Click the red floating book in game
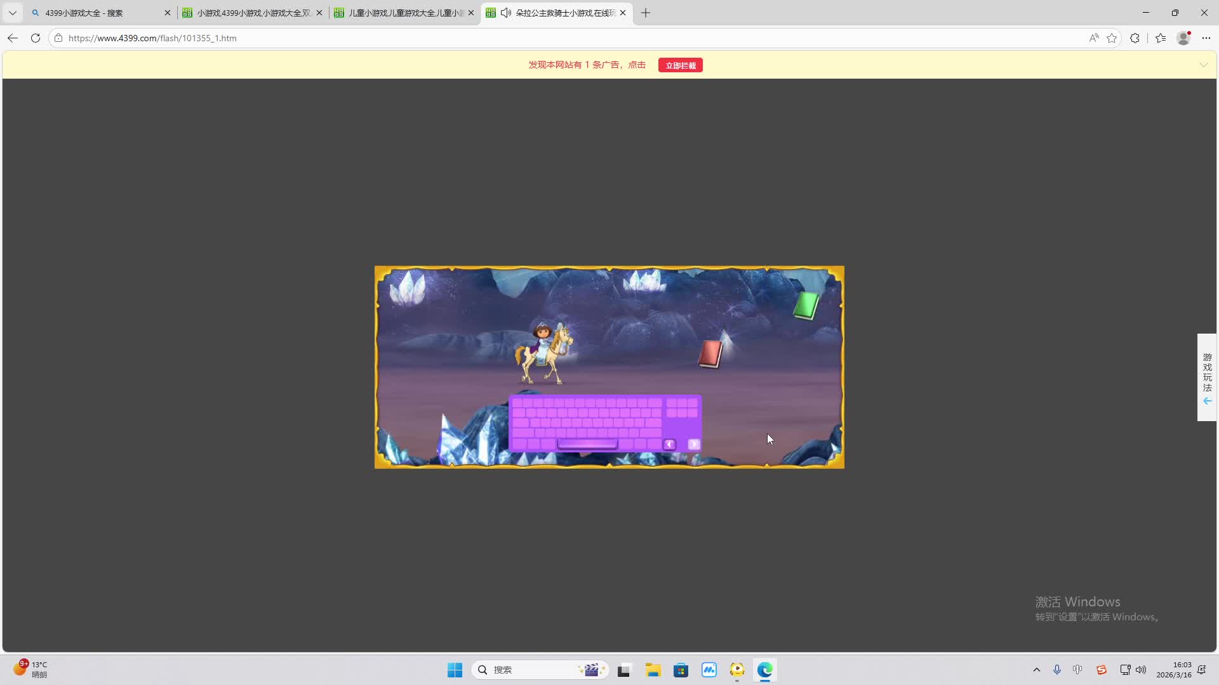Image resolution: width=1219 pixels, height=685 pixels. 710,353
